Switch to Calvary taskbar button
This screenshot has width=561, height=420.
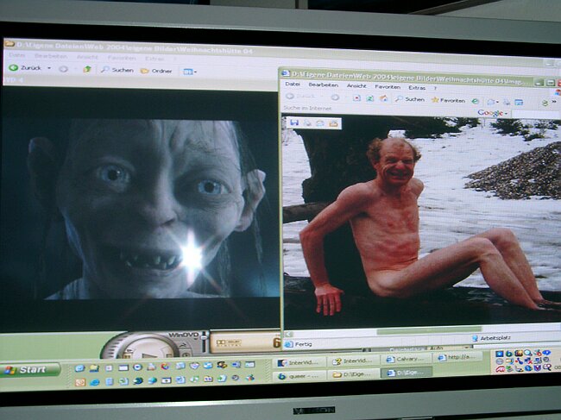coord(406,359)
